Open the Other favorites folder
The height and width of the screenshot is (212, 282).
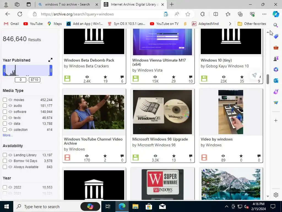coord(252,24)
